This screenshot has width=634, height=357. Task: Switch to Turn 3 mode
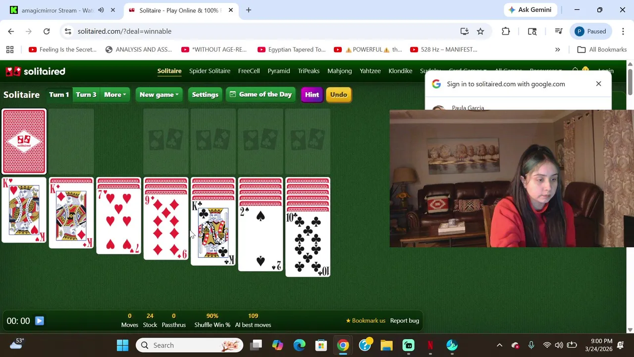(x=86, y=95)
